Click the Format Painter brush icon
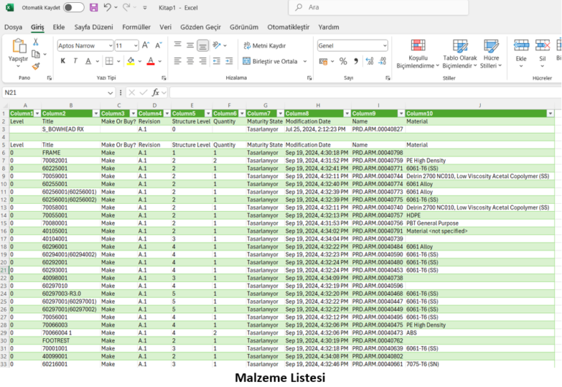This screenshot has width=562, height=387. tap(36, 66)
